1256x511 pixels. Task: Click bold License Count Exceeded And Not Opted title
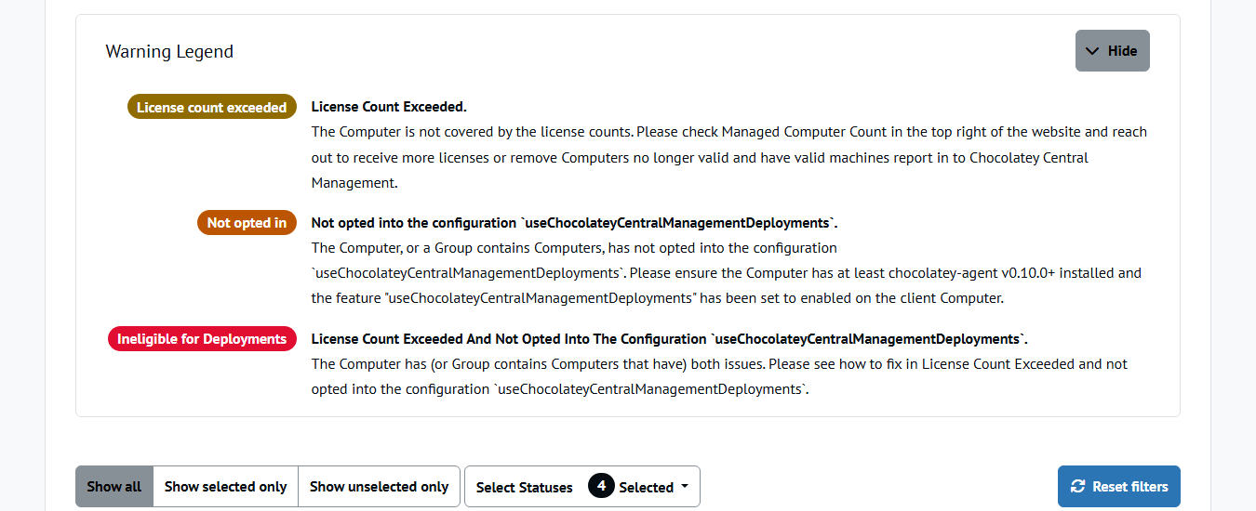tap(670, 339)
